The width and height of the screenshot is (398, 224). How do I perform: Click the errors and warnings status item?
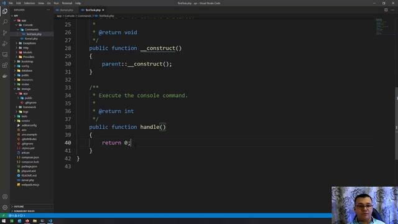[x=17, y=216]
